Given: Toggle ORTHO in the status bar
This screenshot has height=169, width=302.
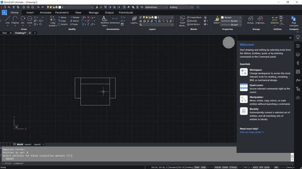Looking at the screenshot, I should [210, 168].
